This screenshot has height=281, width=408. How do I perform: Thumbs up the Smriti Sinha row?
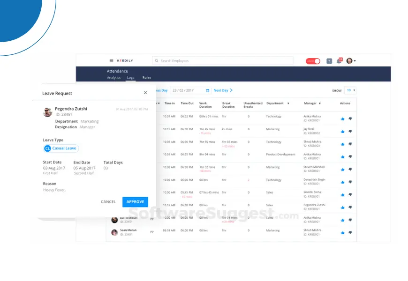342,195
